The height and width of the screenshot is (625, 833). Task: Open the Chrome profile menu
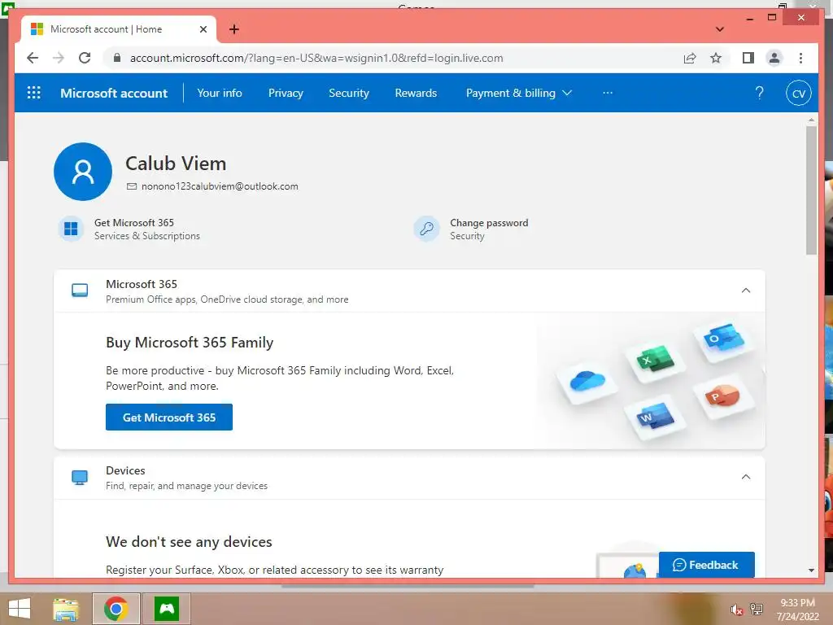click(x=774, y=58)
